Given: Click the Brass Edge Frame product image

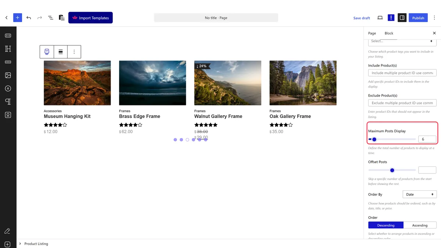Looking at the screenshot, I should (x=153, y=83).
